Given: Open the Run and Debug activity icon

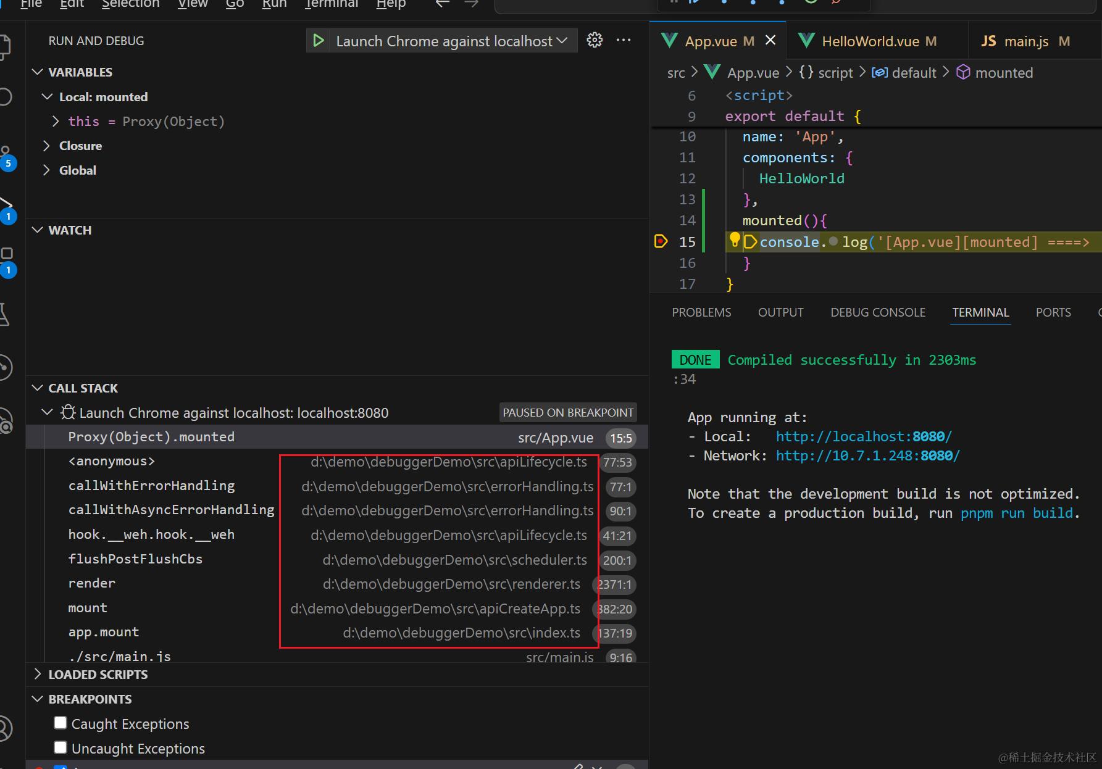Looking at the screenshot, I should click(x=6, y=210).
